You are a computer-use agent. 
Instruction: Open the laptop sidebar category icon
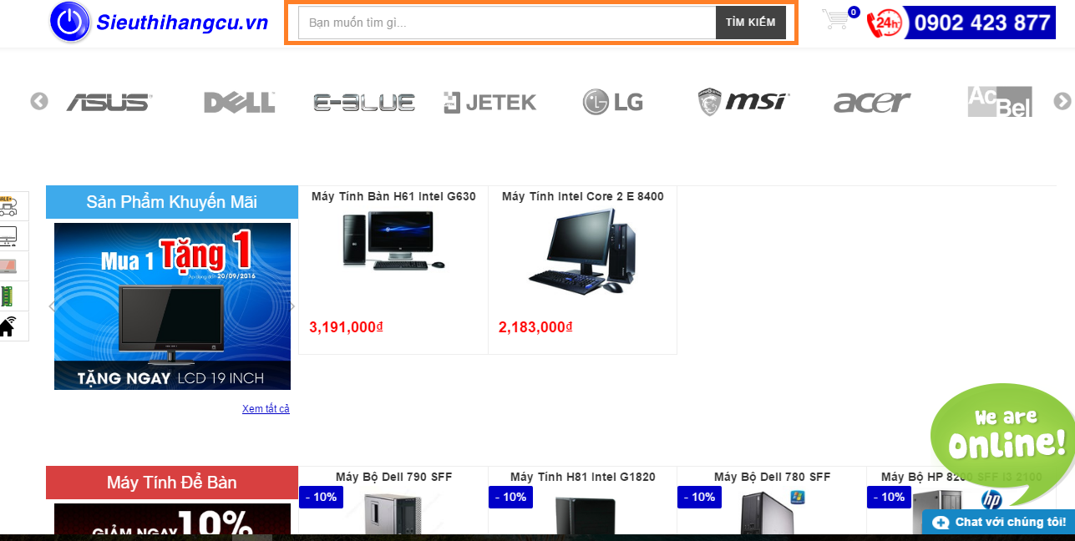[10, 266]
